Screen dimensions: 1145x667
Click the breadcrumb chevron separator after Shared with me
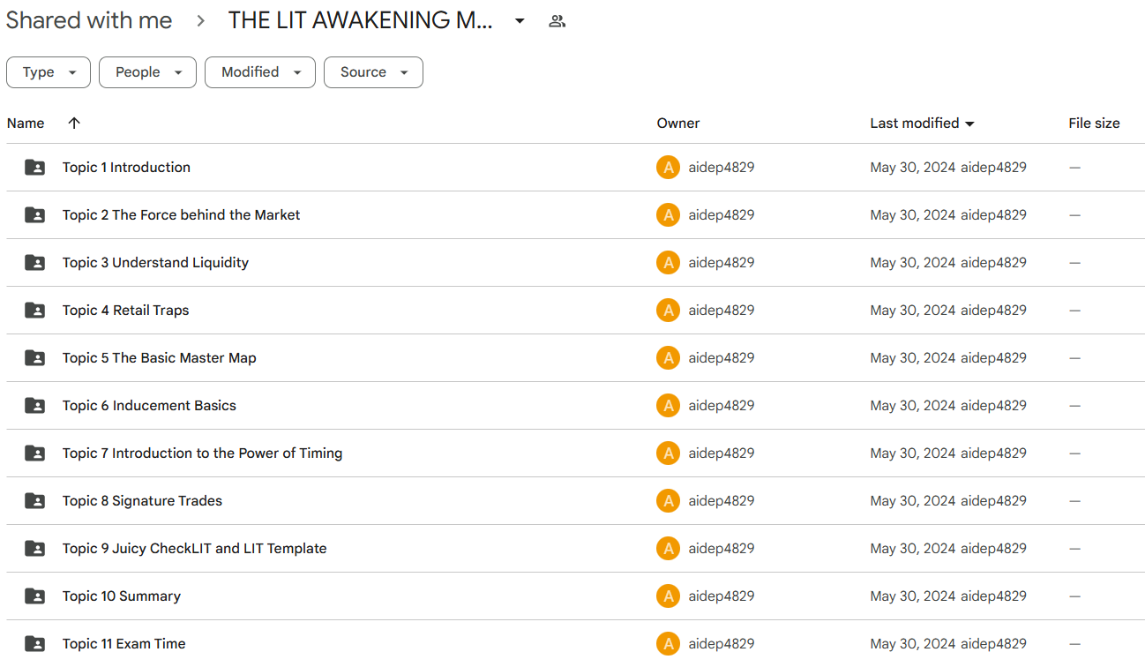201,21
